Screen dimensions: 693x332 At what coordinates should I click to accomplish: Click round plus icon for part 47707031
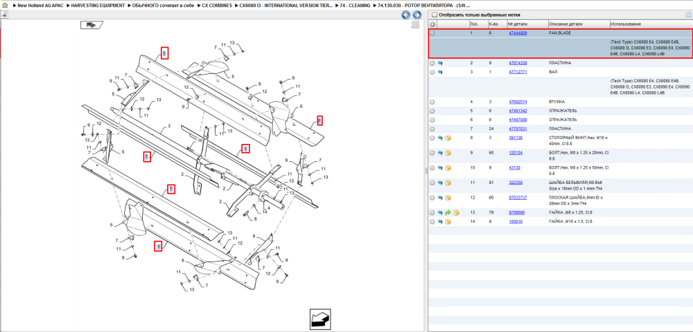432,129
